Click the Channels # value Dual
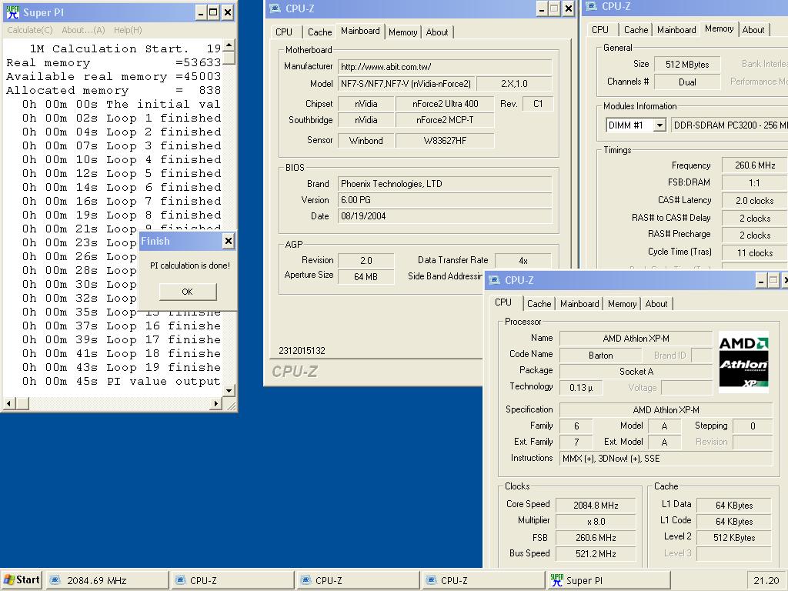788x591 pixels. [x=687, y=82]
